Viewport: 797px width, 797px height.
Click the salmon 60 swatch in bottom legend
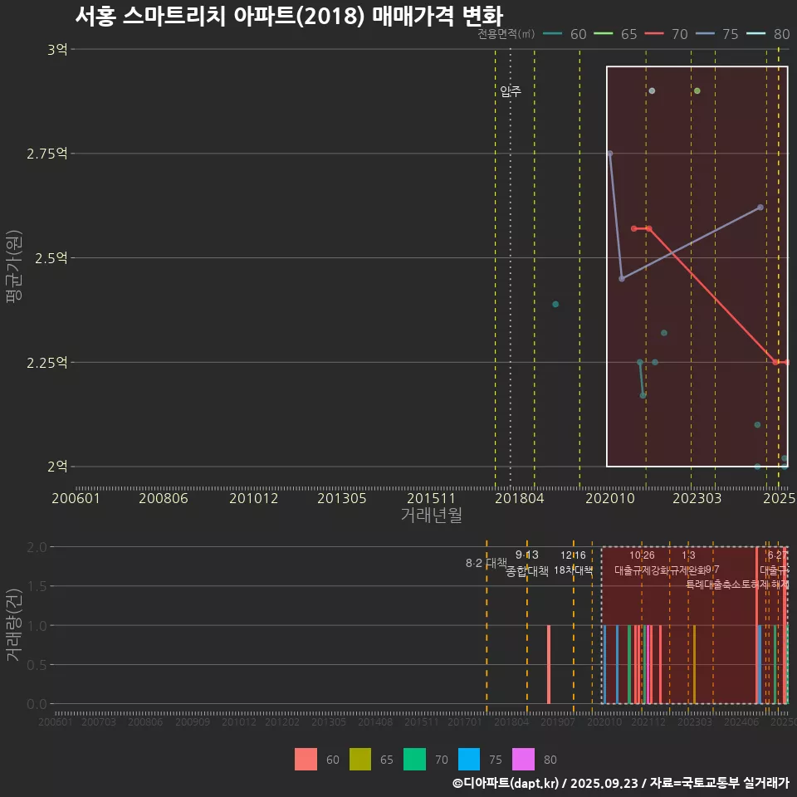[x=306, y=760]
